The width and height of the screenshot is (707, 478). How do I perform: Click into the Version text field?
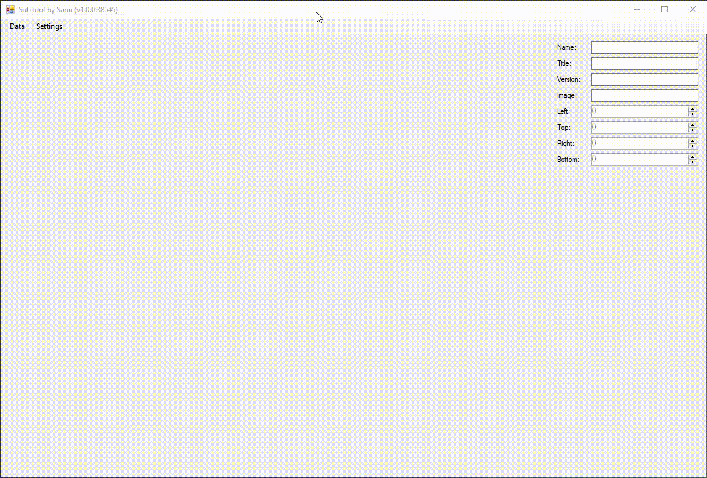pyautogui.click(x=644, y=79)
